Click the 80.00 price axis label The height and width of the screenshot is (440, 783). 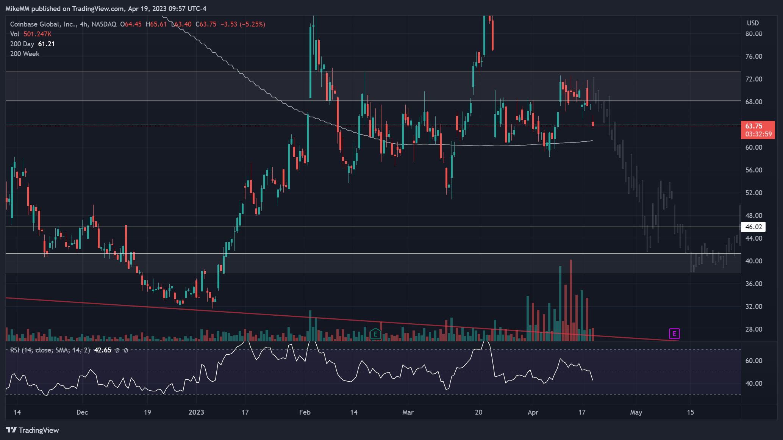coord(753,34)
